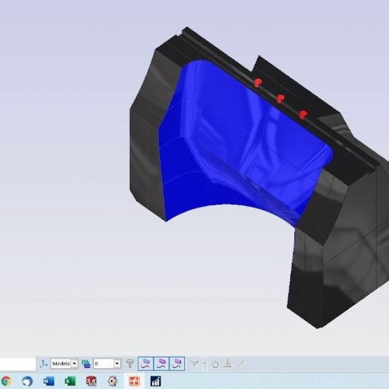Launch Excel from the taskbar

tap(70, 381)
